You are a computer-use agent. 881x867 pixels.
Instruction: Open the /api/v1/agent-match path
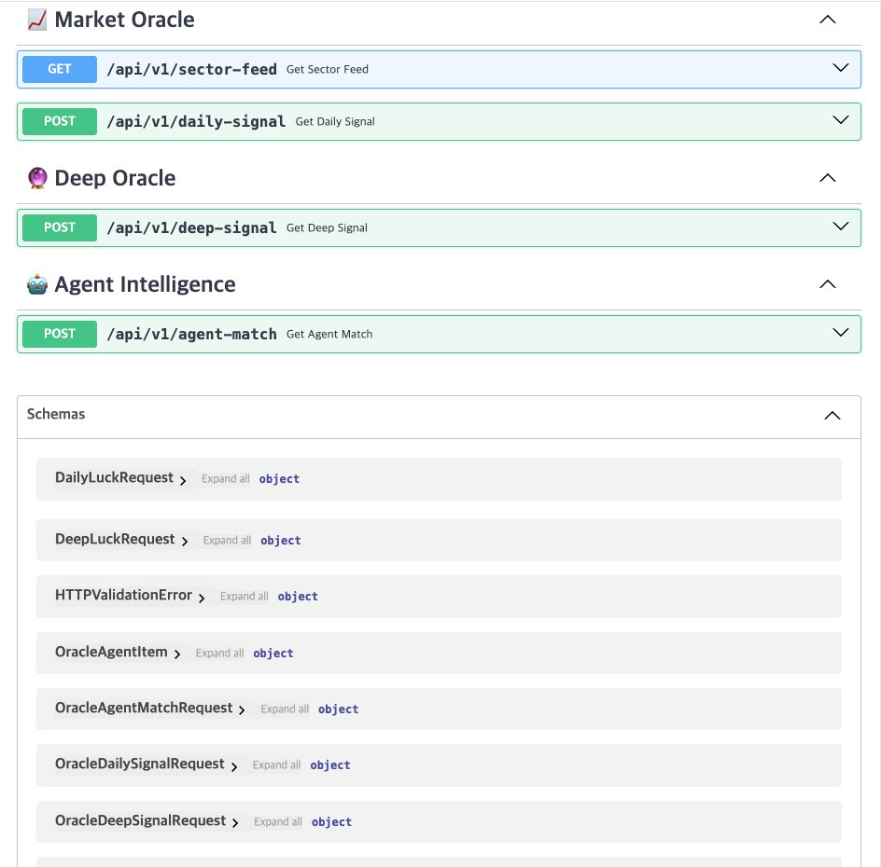[191, 334]
